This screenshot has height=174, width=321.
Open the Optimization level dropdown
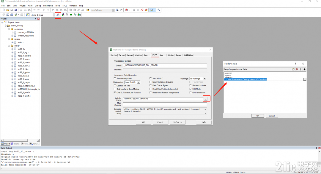(139, 82)
